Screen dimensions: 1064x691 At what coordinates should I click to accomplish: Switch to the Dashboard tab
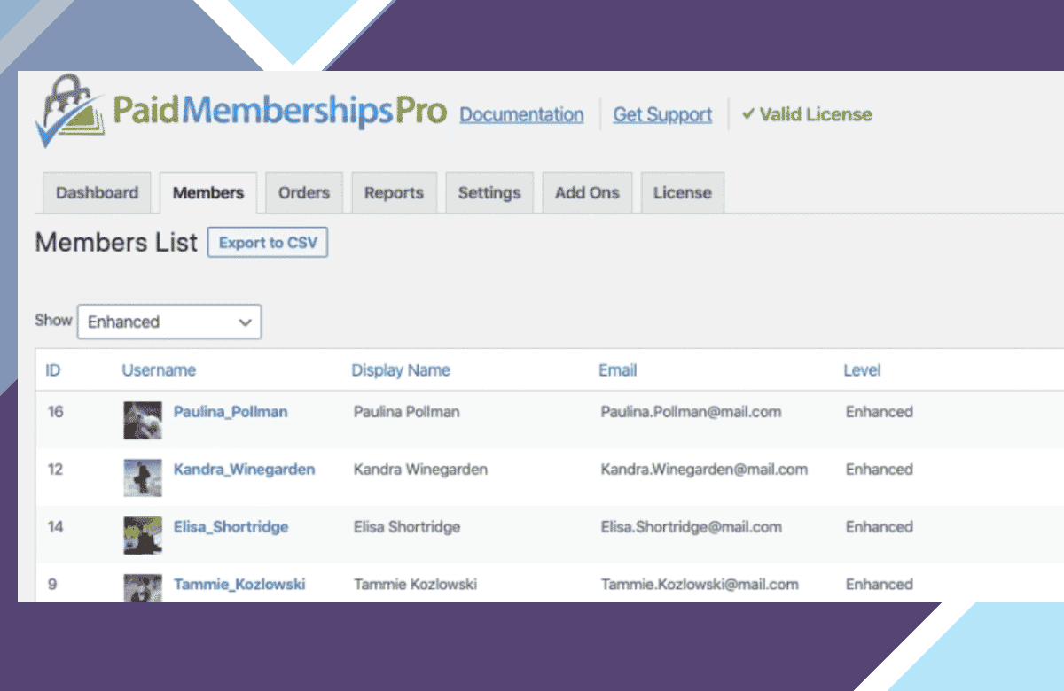coord(98,192)
